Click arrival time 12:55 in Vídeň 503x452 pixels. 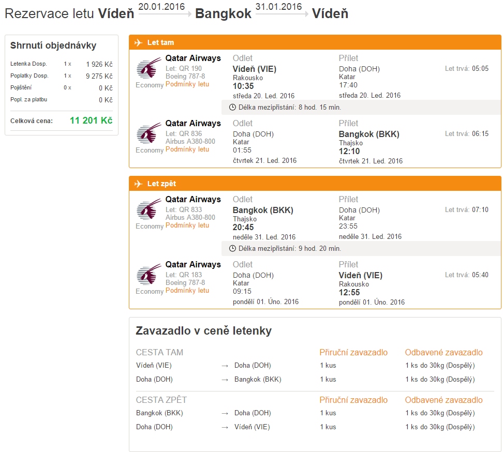[349, 292]
